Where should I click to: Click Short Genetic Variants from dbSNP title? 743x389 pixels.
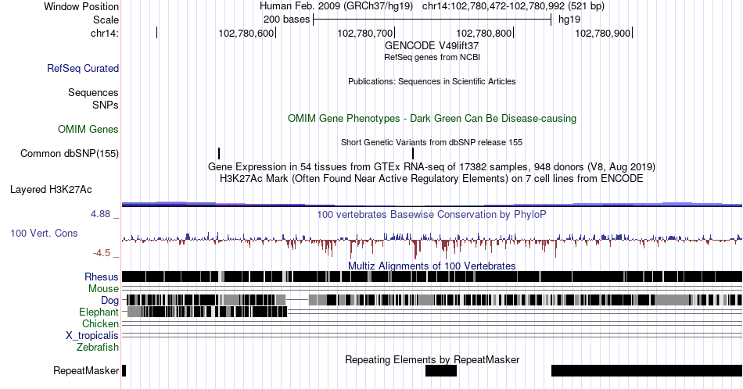pyautogui.click(x=432, y=142)
